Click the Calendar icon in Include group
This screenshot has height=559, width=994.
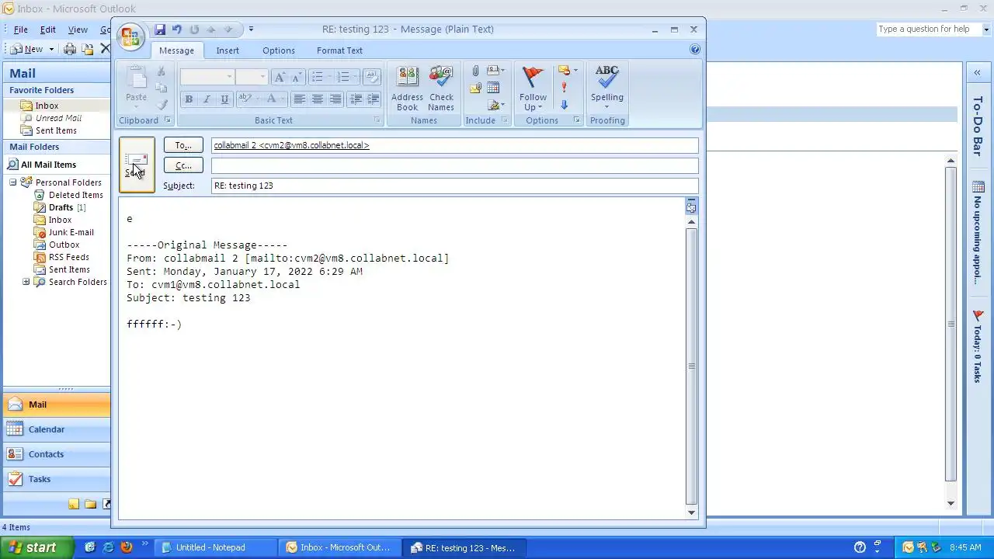click(493, 88)
